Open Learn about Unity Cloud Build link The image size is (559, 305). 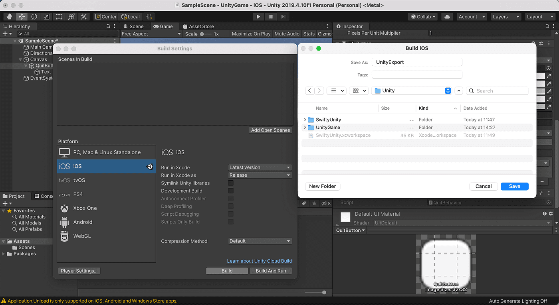click(x=260, y=261)
